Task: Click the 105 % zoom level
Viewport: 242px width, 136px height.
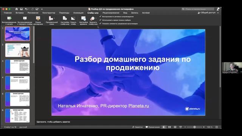Action: coord(209,127)
